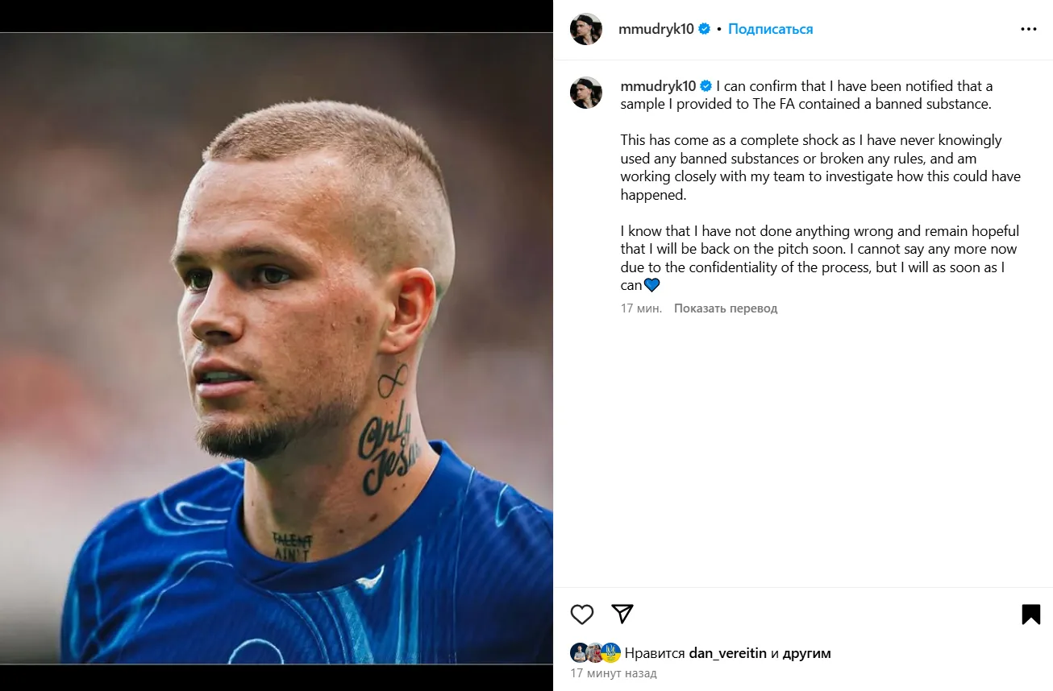
Task: Click the Ukrainian trident liker avatar
Action: [611, 653]
